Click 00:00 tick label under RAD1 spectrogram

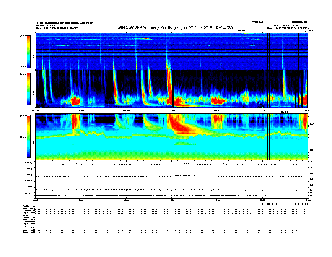[x=35, y=110]
